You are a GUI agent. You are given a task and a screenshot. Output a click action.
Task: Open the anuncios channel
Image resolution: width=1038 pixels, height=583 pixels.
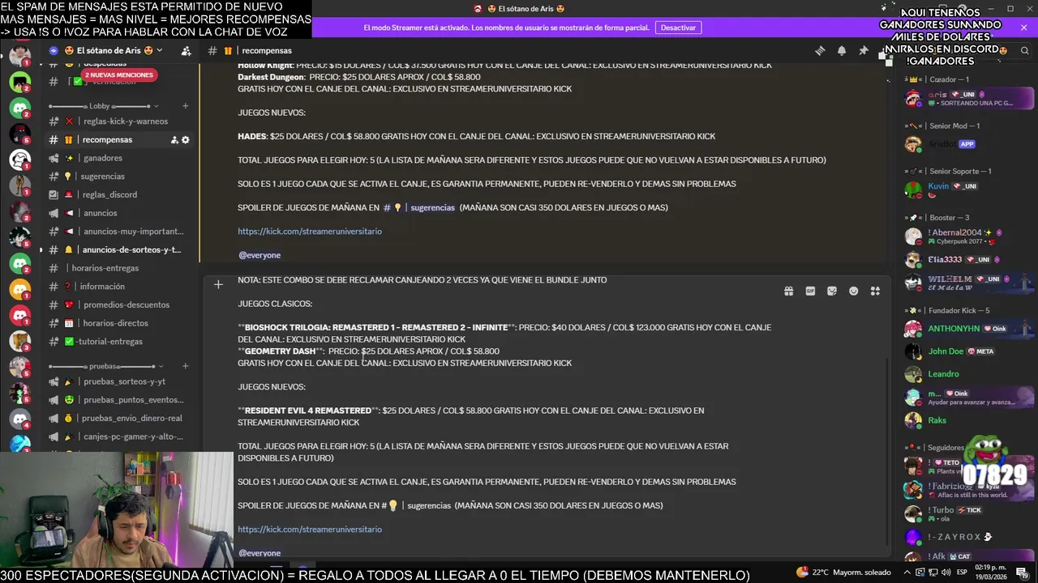[118, 213]
